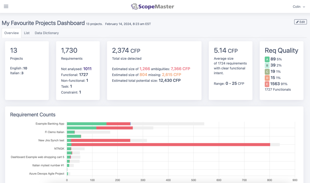Select the "B" grade badge in Req Quality

click(267, 65)
